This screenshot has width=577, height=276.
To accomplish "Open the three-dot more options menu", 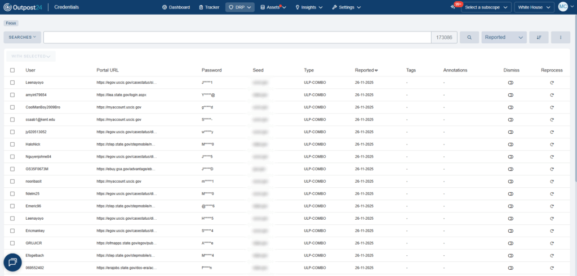I will pyautogui.click(x=560, y=38).
